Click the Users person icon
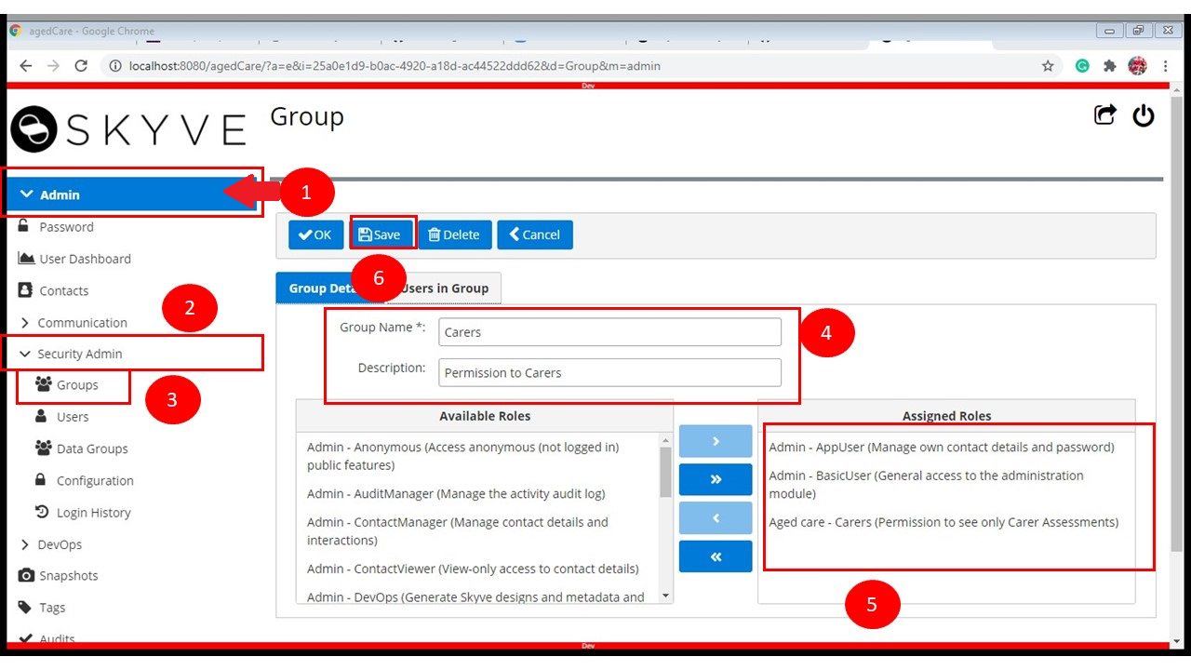Image resolution: width=1191 pixels, height=670 pixels. pos(41,416)
